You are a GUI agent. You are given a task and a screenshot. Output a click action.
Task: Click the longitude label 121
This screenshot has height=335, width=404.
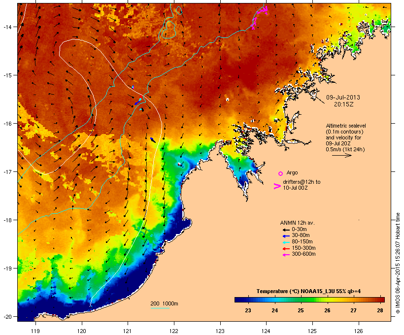(128, 331)
